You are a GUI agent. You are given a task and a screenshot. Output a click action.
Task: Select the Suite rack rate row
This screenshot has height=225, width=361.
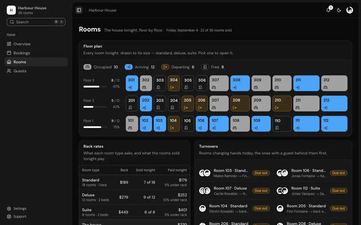click(x=135, y=212)
